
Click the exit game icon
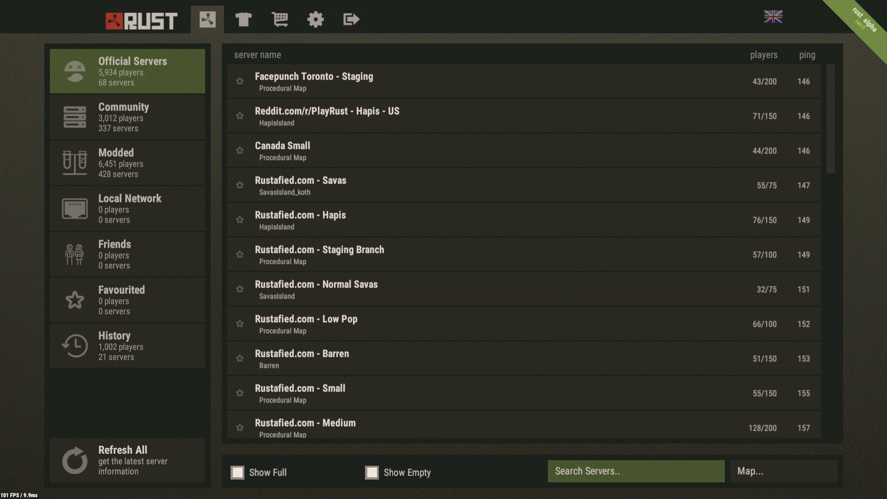351,19
